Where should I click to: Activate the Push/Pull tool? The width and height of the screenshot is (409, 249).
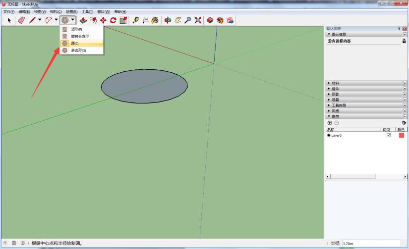coord(83,20)
